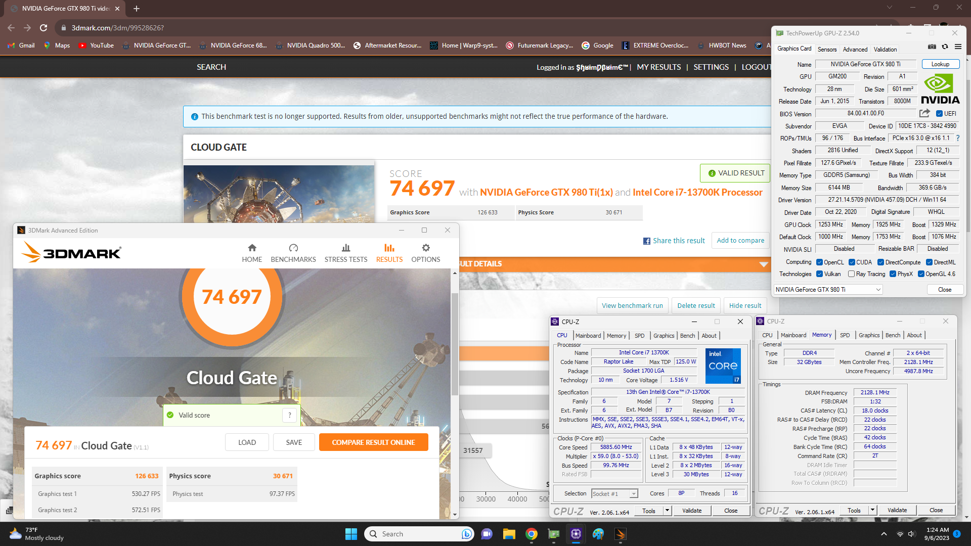Open the YouTube bookmark

96,45
